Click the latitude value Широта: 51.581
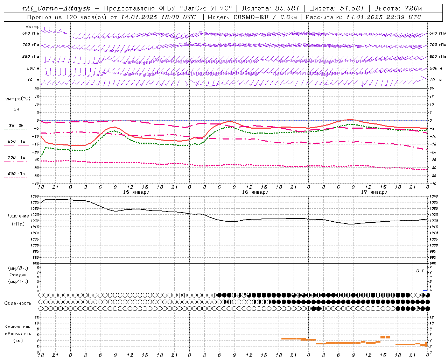Viewport: 448px width, 358px height. point(337,8)
